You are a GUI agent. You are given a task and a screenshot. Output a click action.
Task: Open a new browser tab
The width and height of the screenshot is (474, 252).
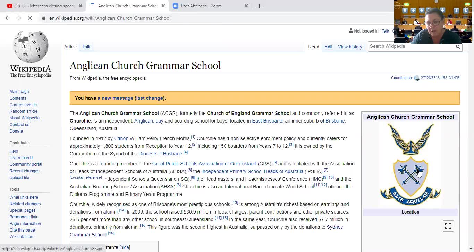pos(260,6)
